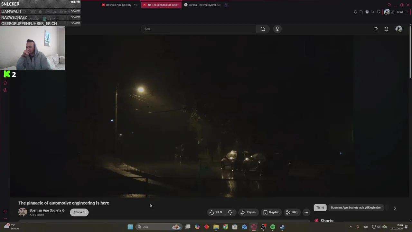Open the three-dot more actions menu
412x232 pixels.
306,212
